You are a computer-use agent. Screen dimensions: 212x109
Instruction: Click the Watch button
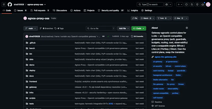pyautogui.click(x=146, y=18)
